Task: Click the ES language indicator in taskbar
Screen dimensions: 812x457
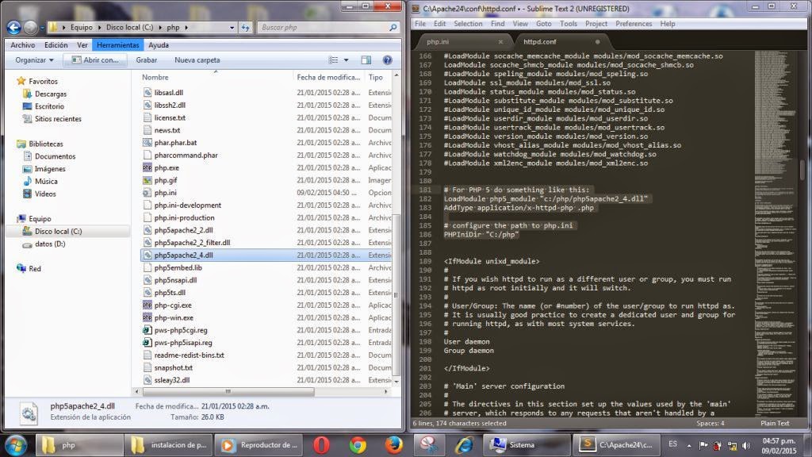Action: coord(672,444)
